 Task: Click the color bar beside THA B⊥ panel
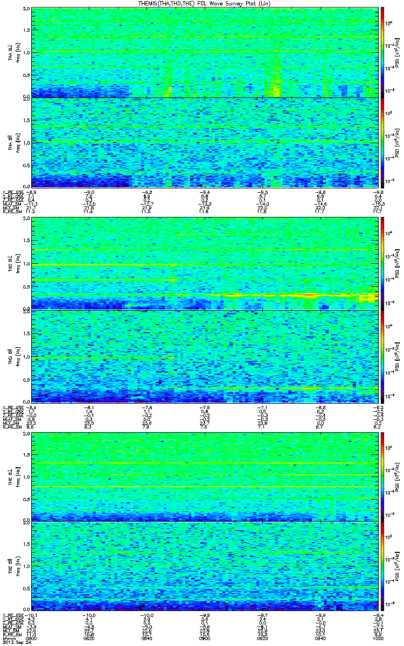coord(382,53)
